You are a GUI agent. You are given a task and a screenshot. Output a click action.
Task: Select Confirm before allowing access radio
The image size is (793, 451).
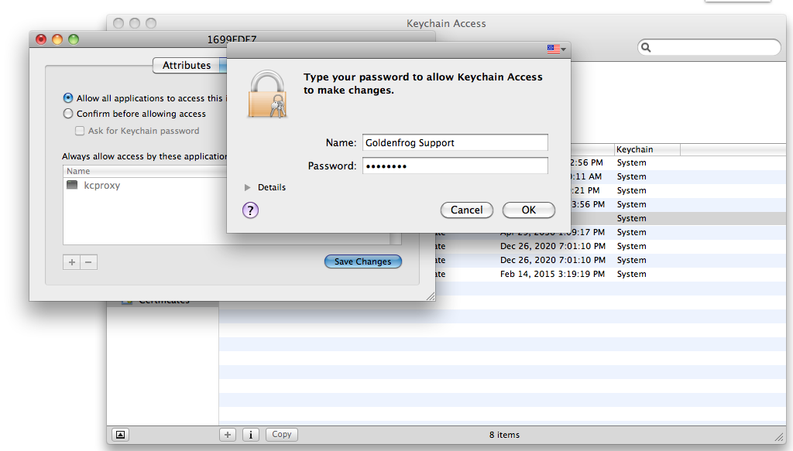coord(68,114)
